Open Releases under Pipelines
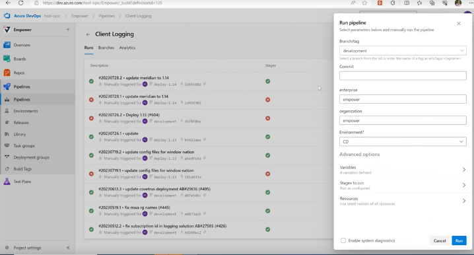The height and width of the screenshot is (255, 474). [21, 122]
